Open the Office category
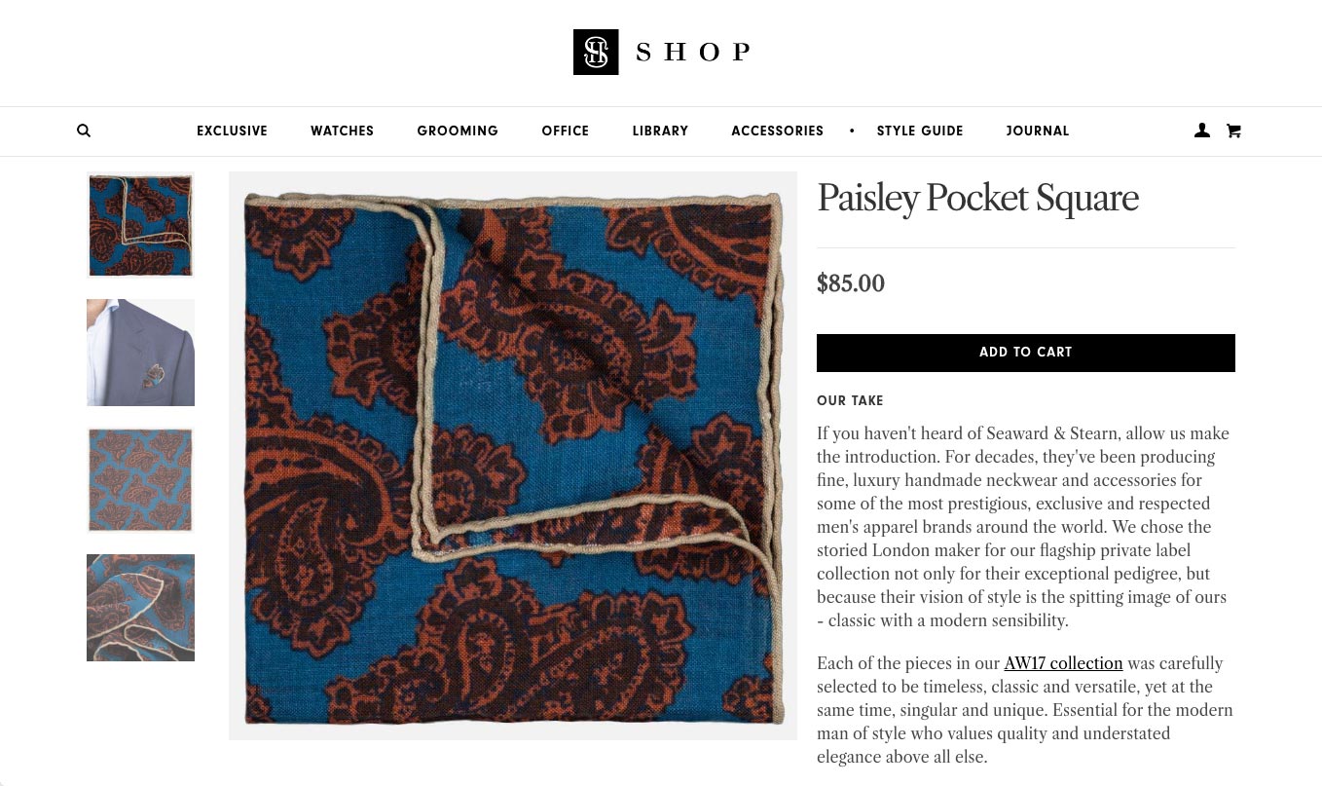 [x=566, y=131]
